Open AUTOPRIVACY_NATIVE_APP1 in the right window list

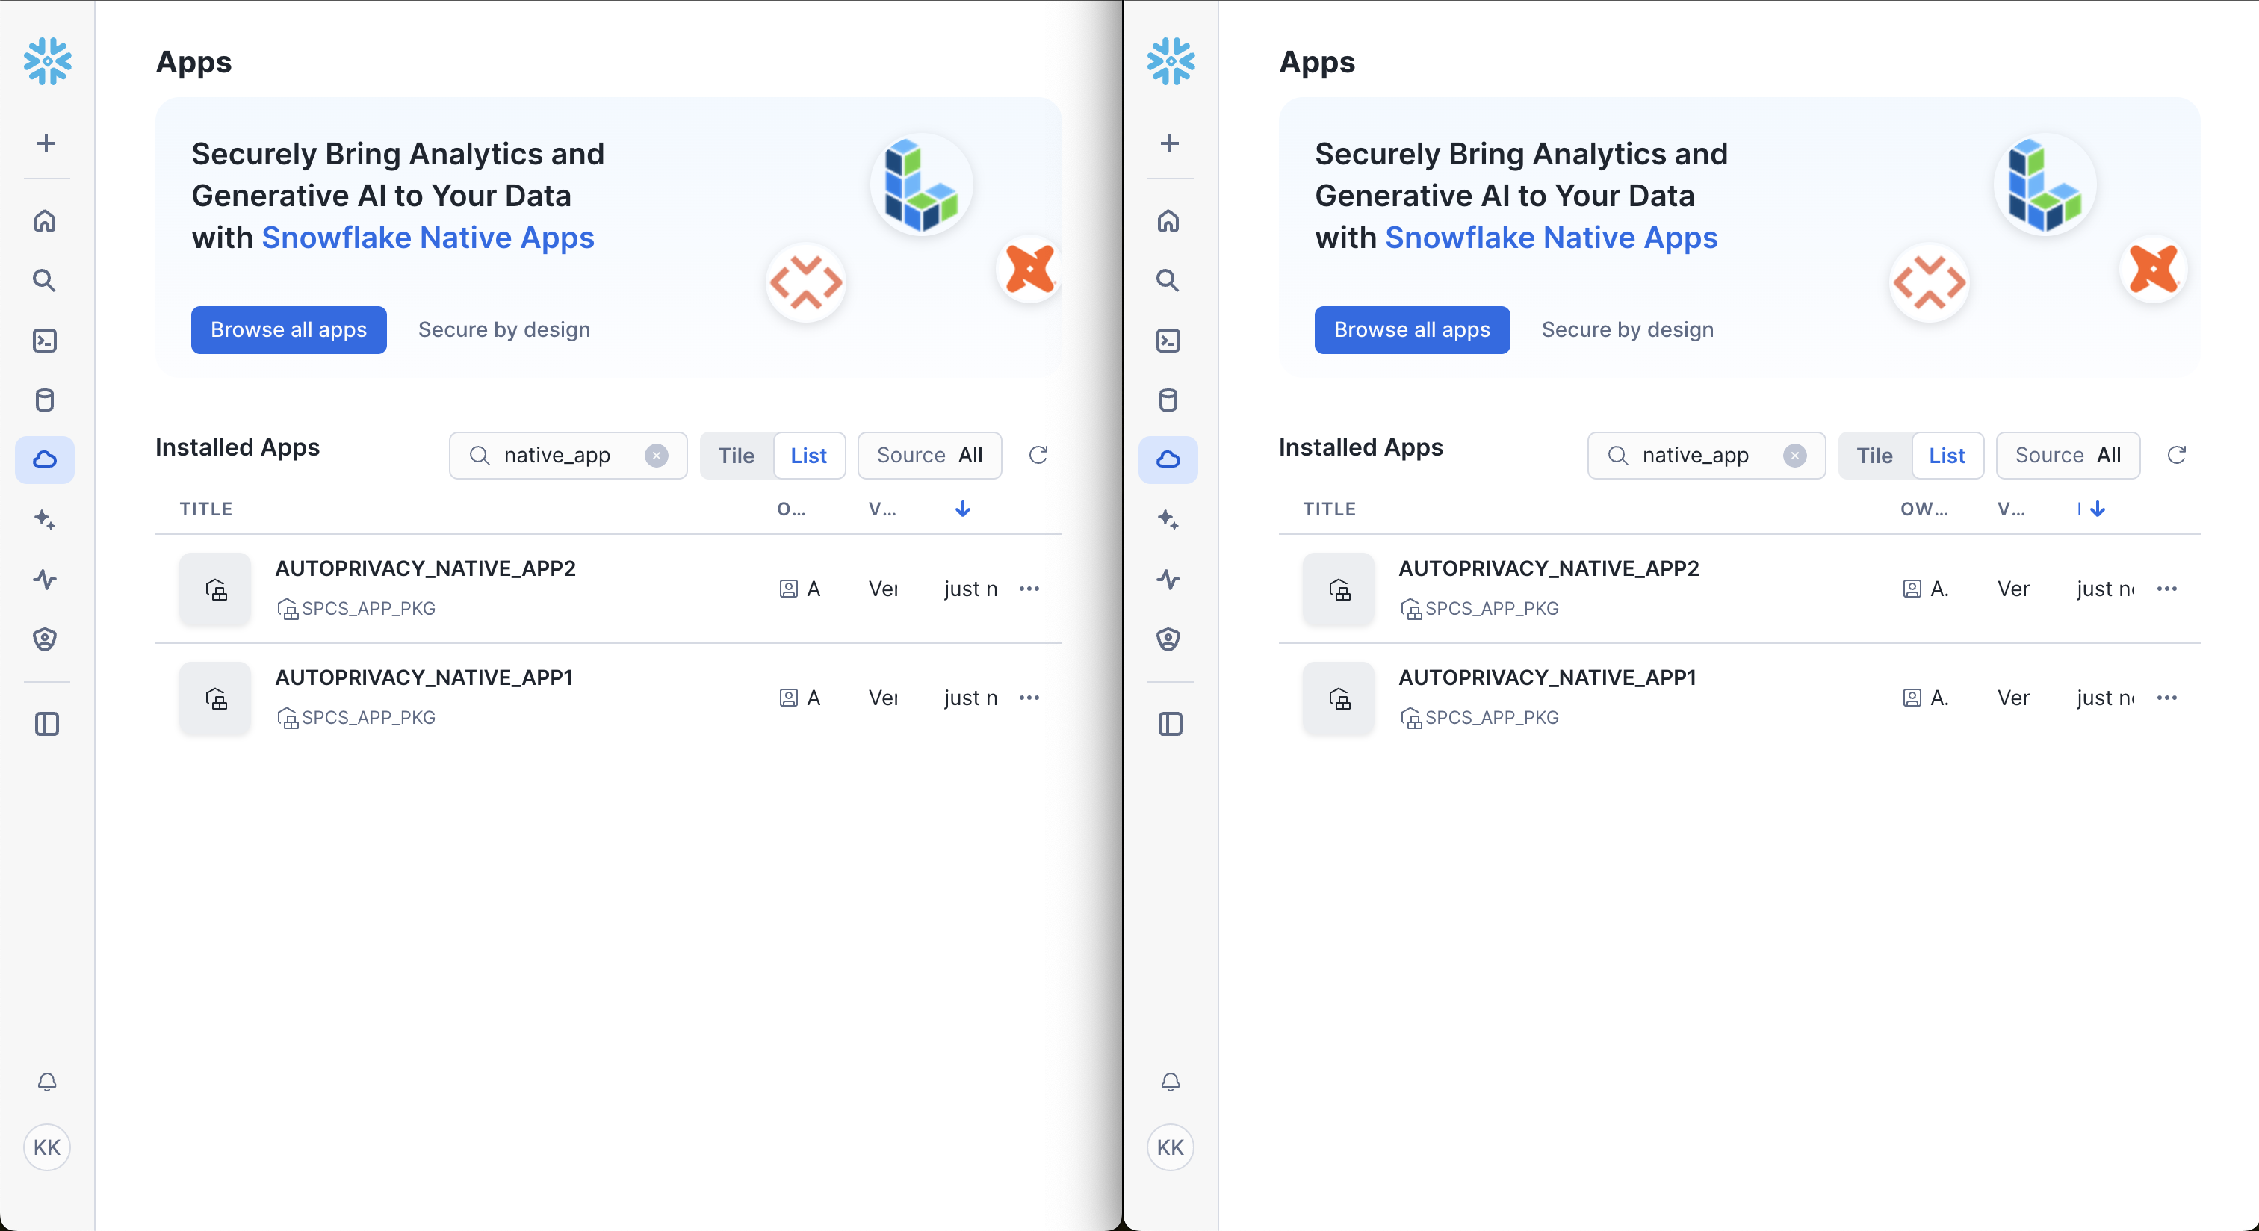pyautogui.click(x=1547, y=677)
